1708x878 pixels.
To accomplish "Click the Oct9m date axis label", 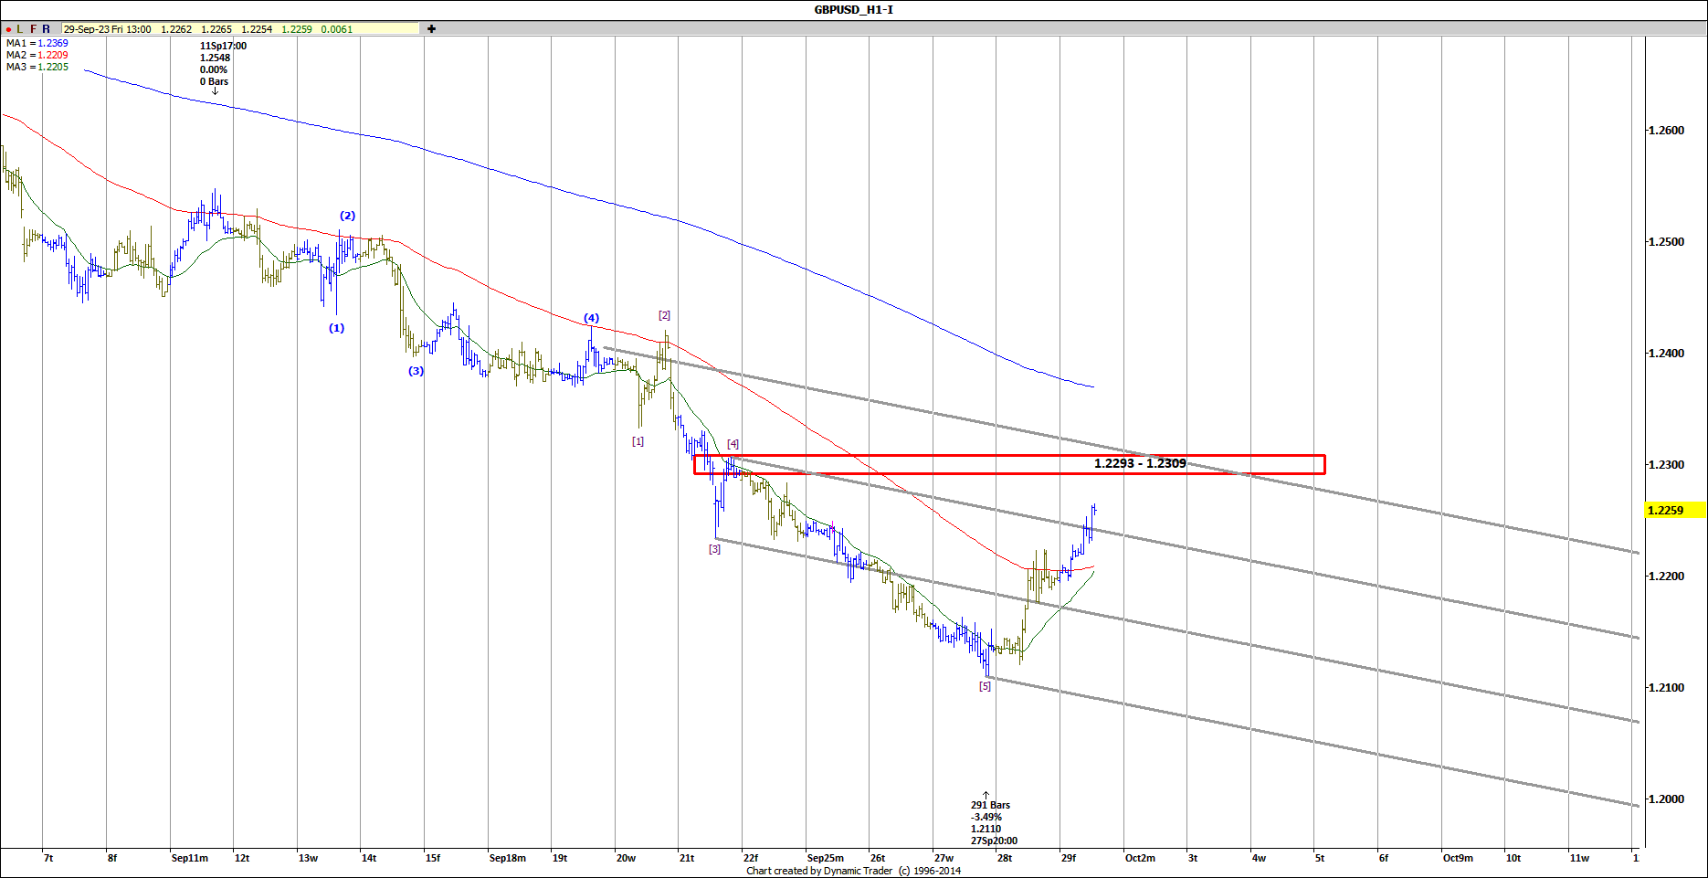I will tap(1458, 858).
